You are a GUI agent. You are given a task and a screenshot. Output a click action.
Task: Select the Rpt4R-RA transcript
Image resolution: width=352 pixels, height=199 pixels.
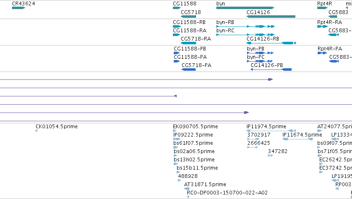pyautogui.click(x=330, y=22)
